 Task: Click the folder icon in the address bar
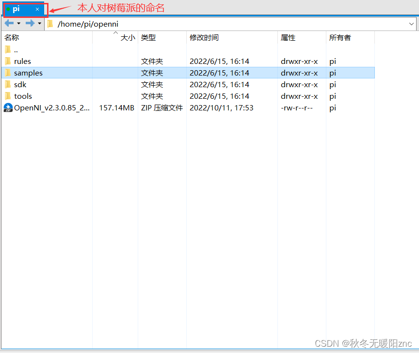click(x=50, y=23)
